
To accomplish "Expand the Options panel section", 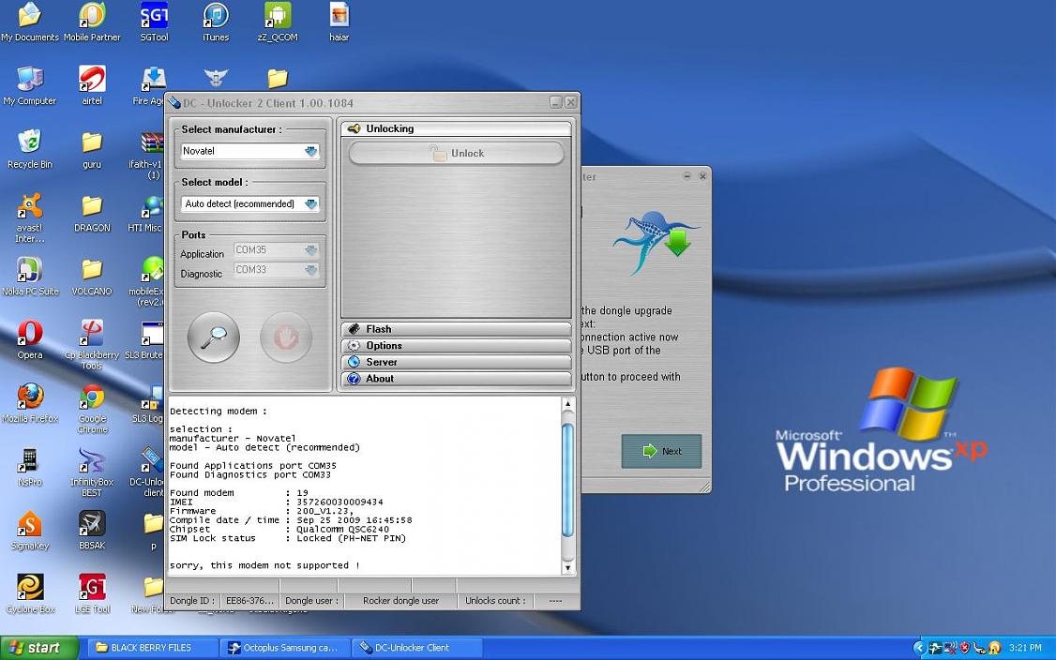I will pyautogui.click(x=456, y=346).
